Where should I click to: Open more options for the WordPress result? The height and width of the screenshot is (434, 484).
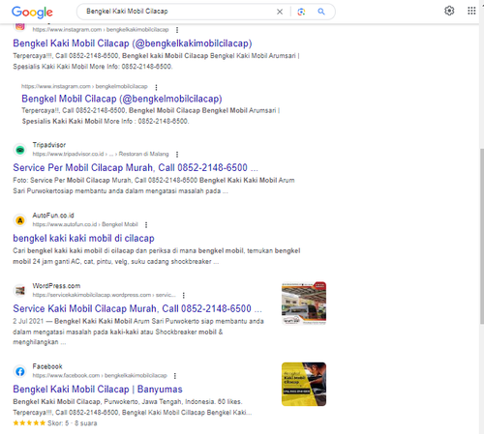pyautogui.click(x=183, y=295)
